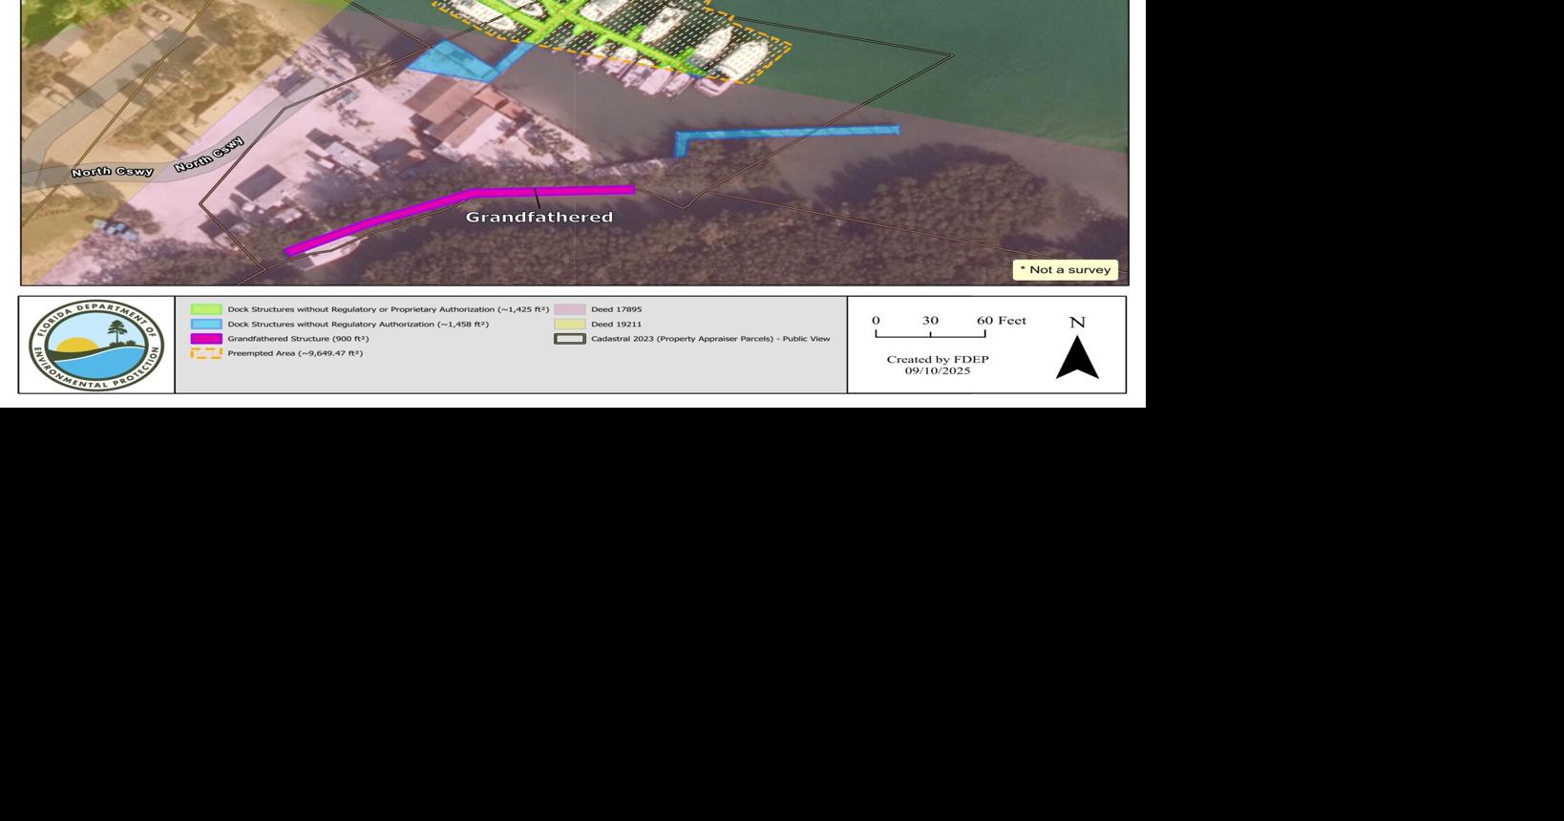The width and height of the screenshot is (1564, 821).
Task: Click the dashed orange Preempted Area symbol
Action: click(206, 353)
